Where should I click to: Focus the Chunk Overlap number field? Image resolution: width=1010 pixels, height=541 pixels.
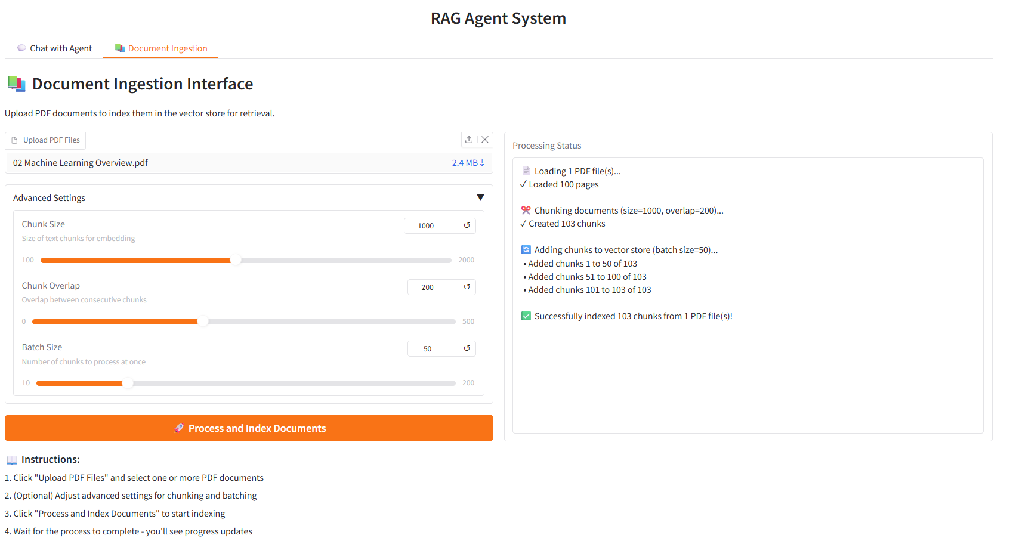tap(433, 287)
